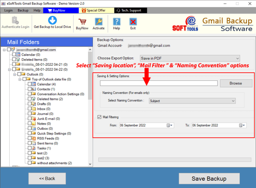Select the 08-01-2022 04-21 (0) folder row
The image size is (256, 188).
click(x=44, y=64)
